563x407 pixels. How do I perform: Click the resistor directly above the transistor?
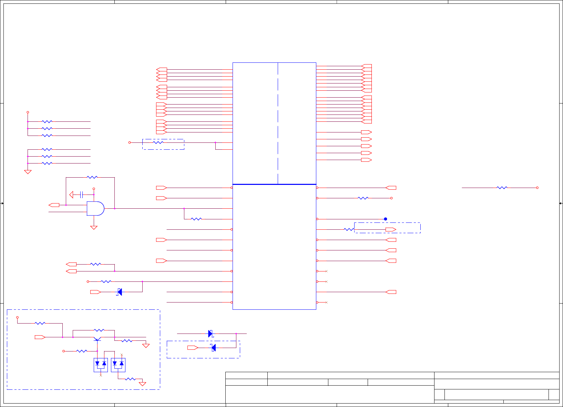point(99,330)
